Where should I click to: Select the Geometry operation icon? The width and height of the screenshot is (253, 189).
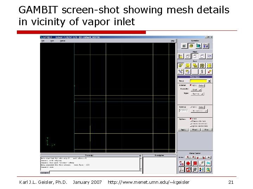tap(184, 46)
